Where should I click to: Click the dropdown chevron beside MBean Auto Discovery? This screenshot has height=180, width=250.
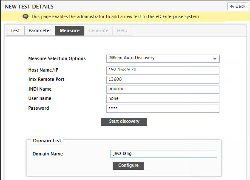click(x=215, y=58)
